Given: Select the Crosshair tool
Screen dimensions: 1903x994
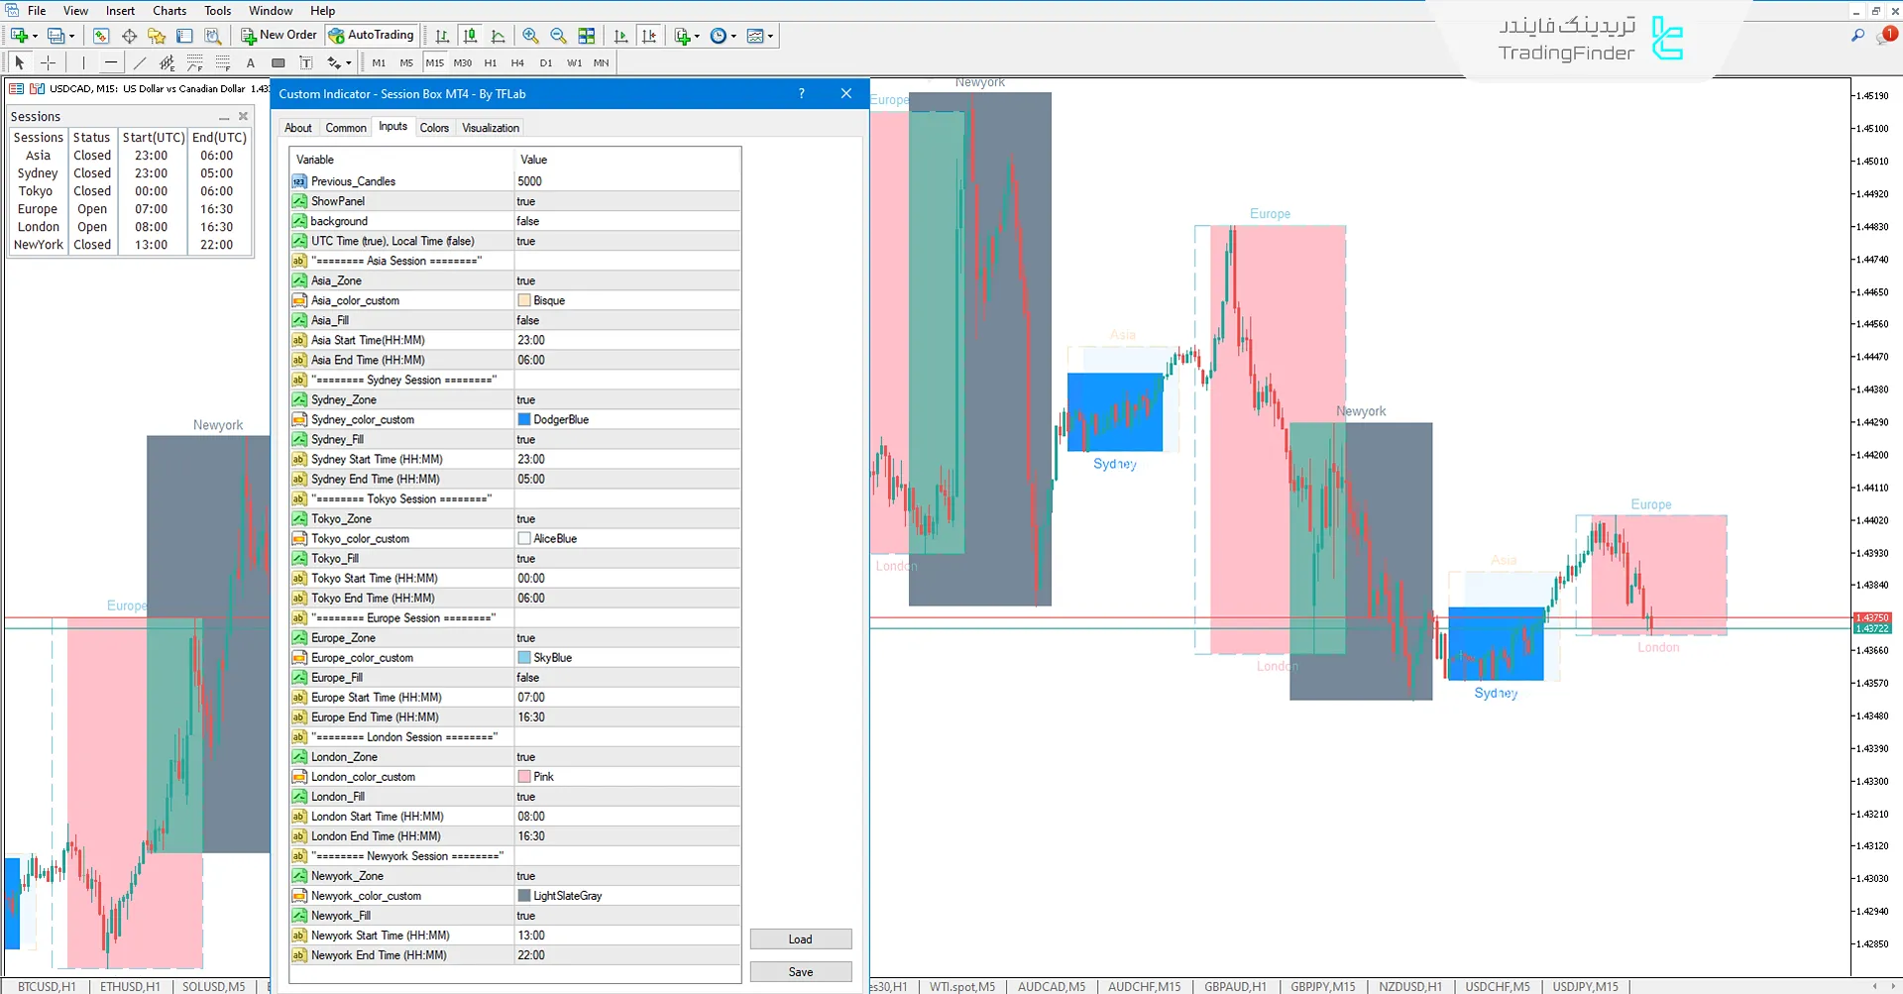Looking at the screenshot, I should 48,61.
